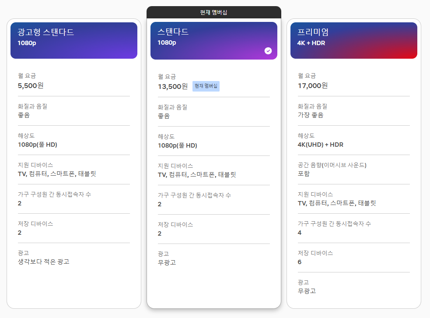Click the 13,500원 monthly price
Screen dimensions: 430x318
tap(173, 86)
